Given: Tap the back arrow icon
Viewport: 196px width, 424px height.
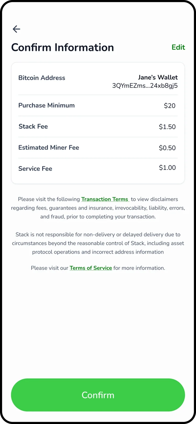Looking at the screenshot, I should 17,29.
